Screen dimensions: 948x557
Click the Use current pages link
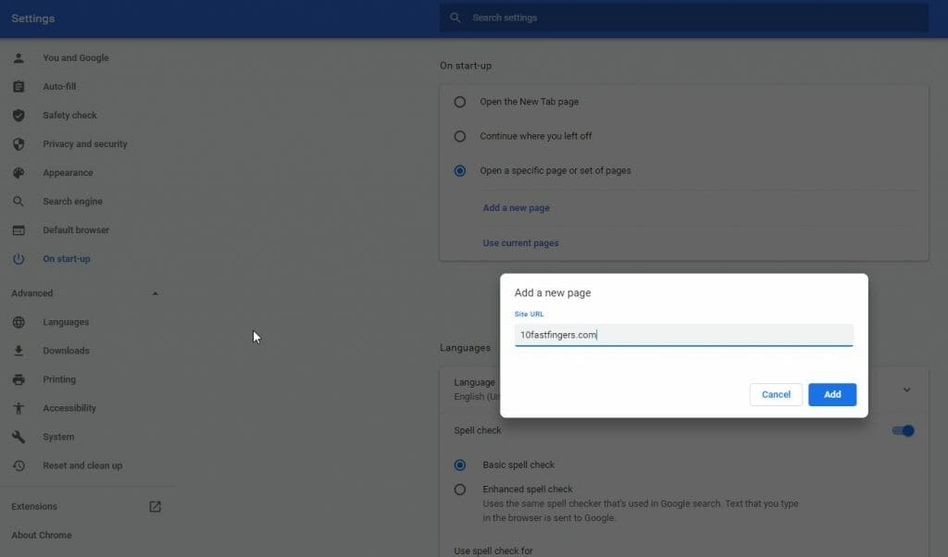pyautogui.click(x=520, y=242)
